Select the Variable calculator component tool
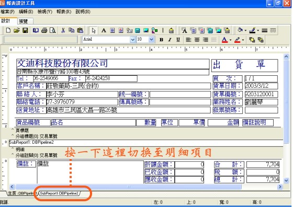The width and height of the screenshot is (293, 207). coord(138,30)
